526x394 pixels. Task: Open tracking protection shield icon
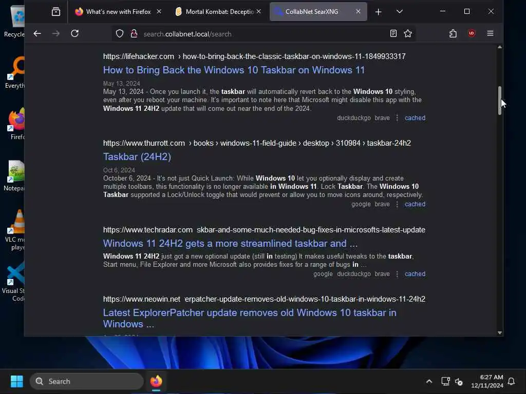pyautogui.click(x=119, y=33)
